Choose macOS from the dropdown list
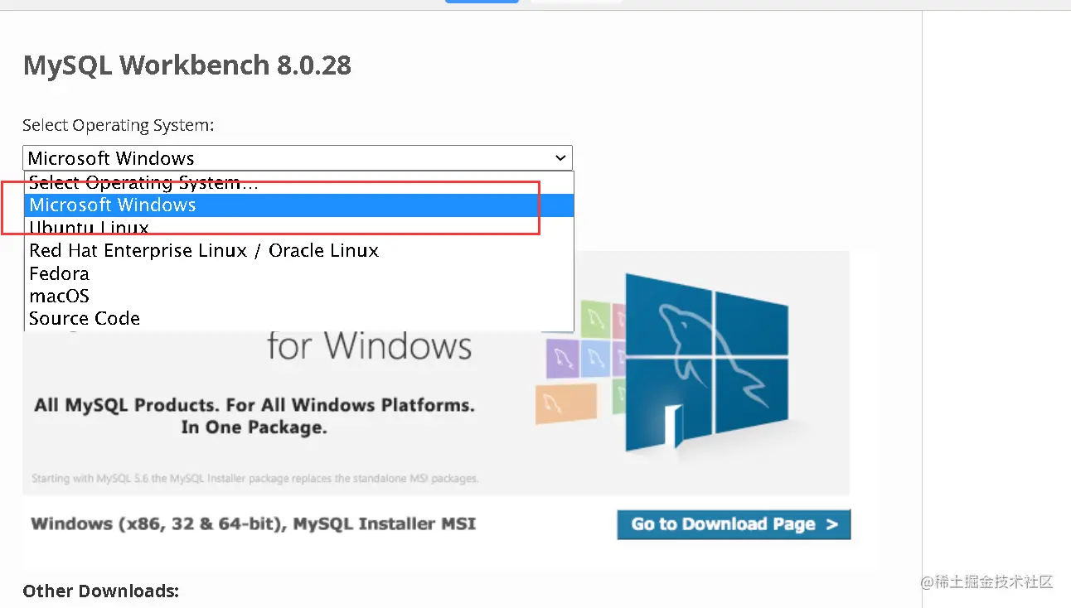Screen dimensions: 1071x608 click(x=299, y=296)
